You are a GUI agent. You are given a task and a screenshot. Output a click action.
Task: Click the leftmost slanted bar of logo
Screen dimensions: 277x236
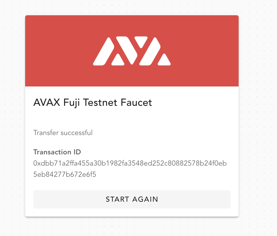click(x=103, y=52)
